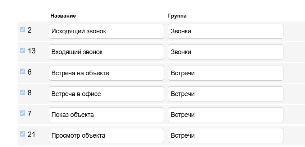Select the 'Встречи' group field in row 21
305x147 pixels.
point(225,136)
